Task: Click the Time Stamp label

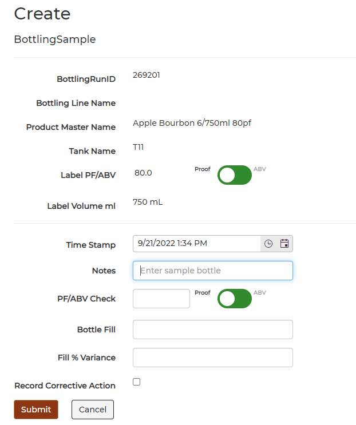Action: [91, 245]
